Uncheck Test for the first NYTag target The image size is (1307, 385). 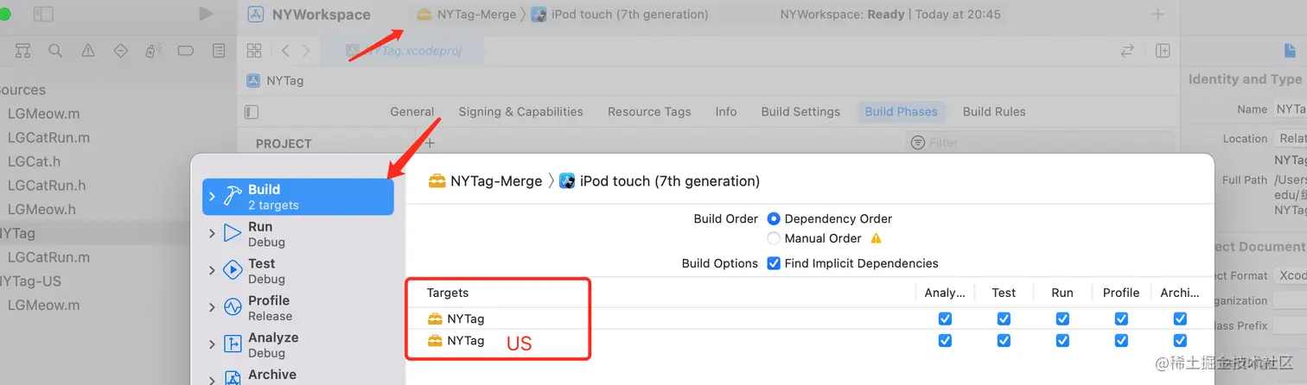point(1004,319)
